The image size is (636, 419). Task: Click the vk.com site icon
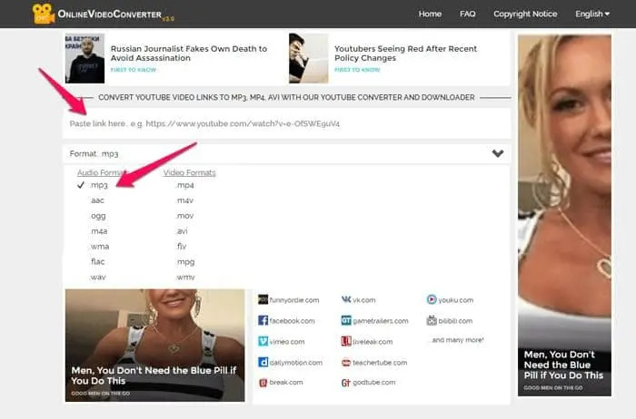346,299
